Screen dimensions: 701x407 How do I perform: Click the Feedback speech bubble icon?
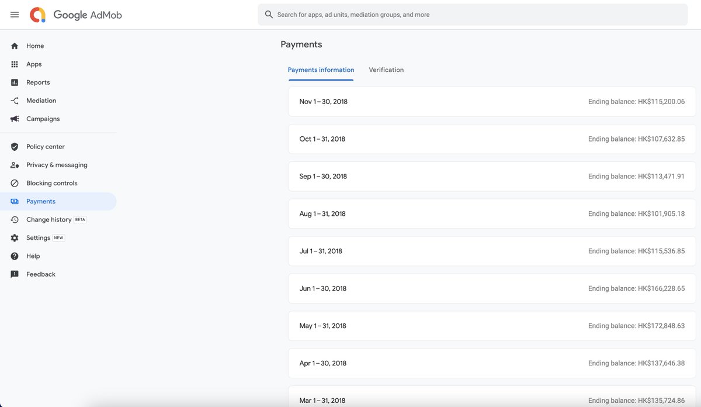14,274
